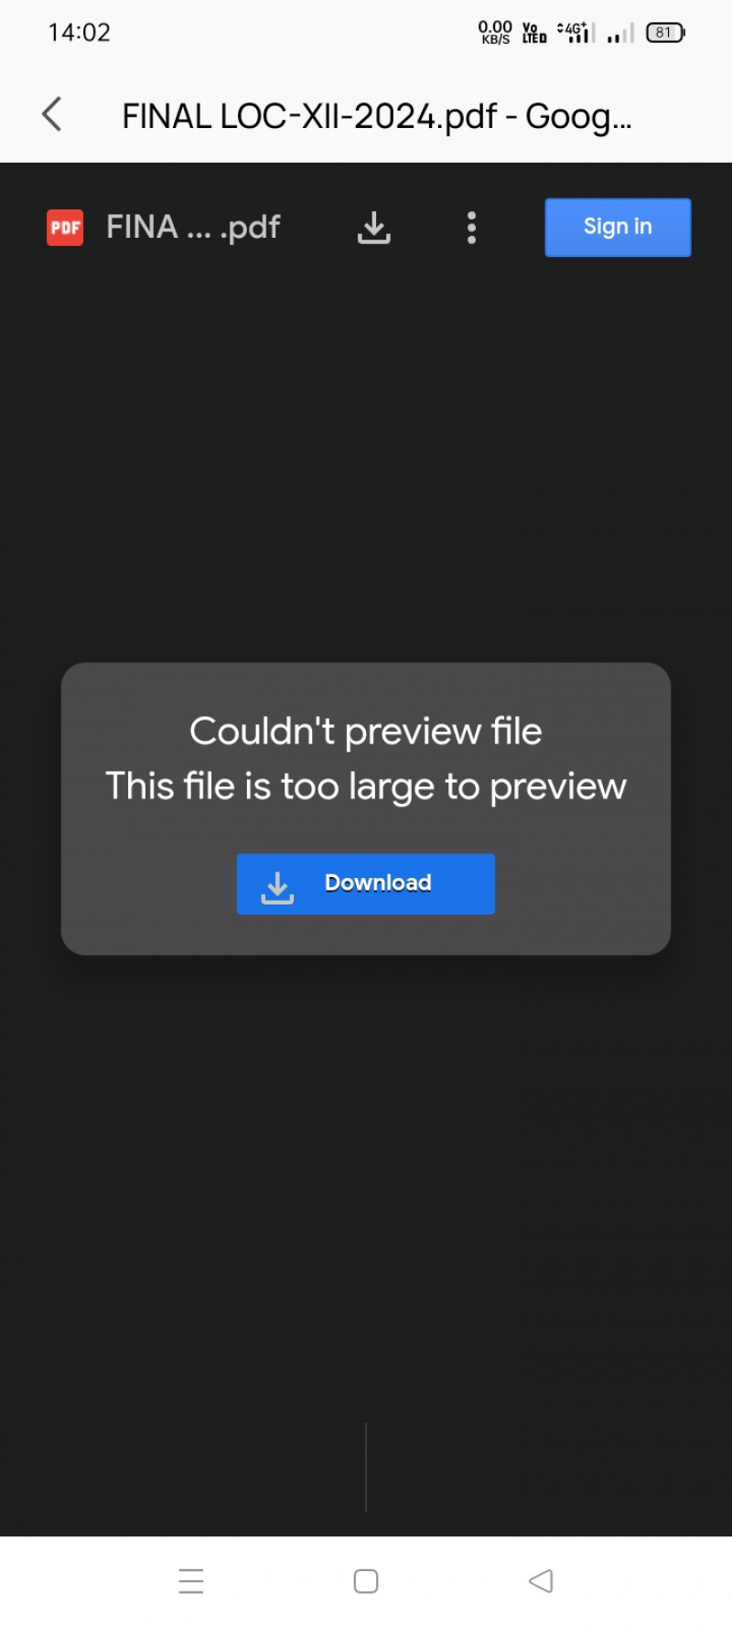Open Android recent apps navigation icon

tap(191, 1580)
